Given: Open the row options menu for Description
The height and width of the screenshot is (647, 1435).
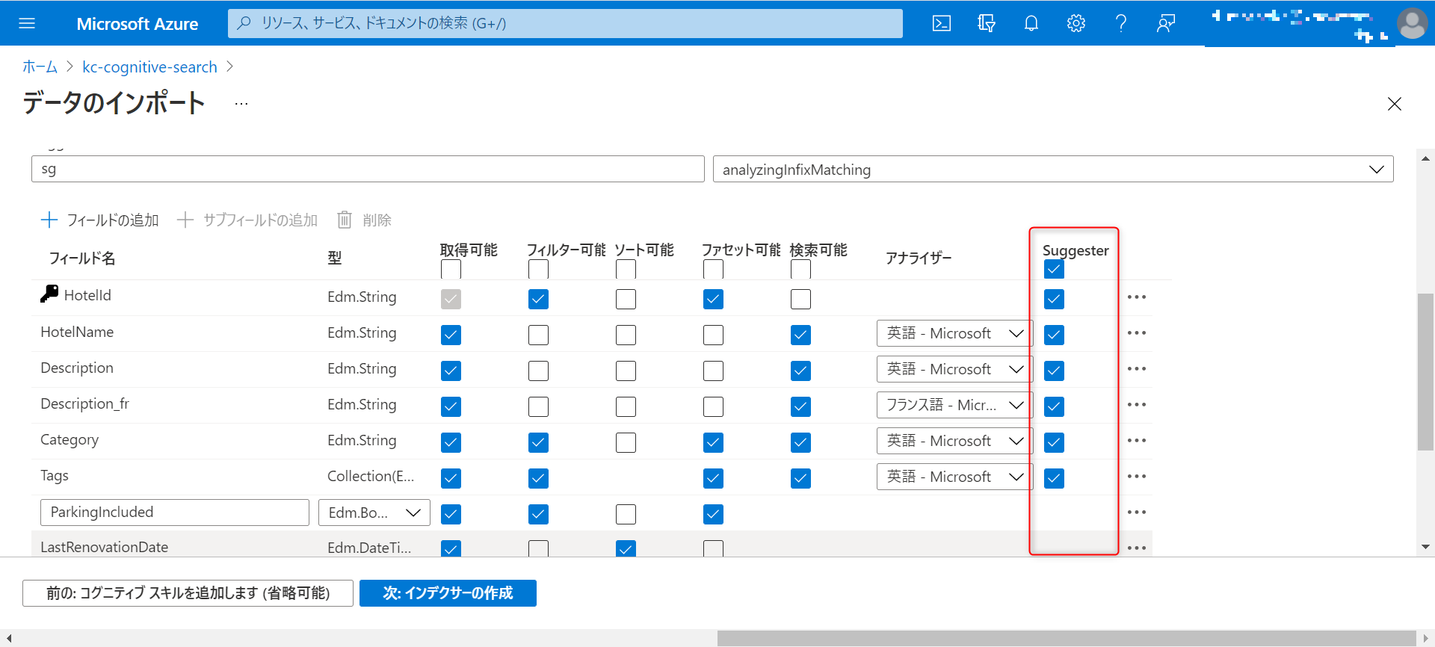Looking at the screenshot, I should pyautogui.click(x=1137, y=369).
